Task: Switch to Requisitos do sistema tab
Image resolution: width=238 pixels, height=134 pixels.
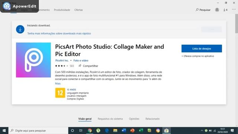Action: coord(110,119)
